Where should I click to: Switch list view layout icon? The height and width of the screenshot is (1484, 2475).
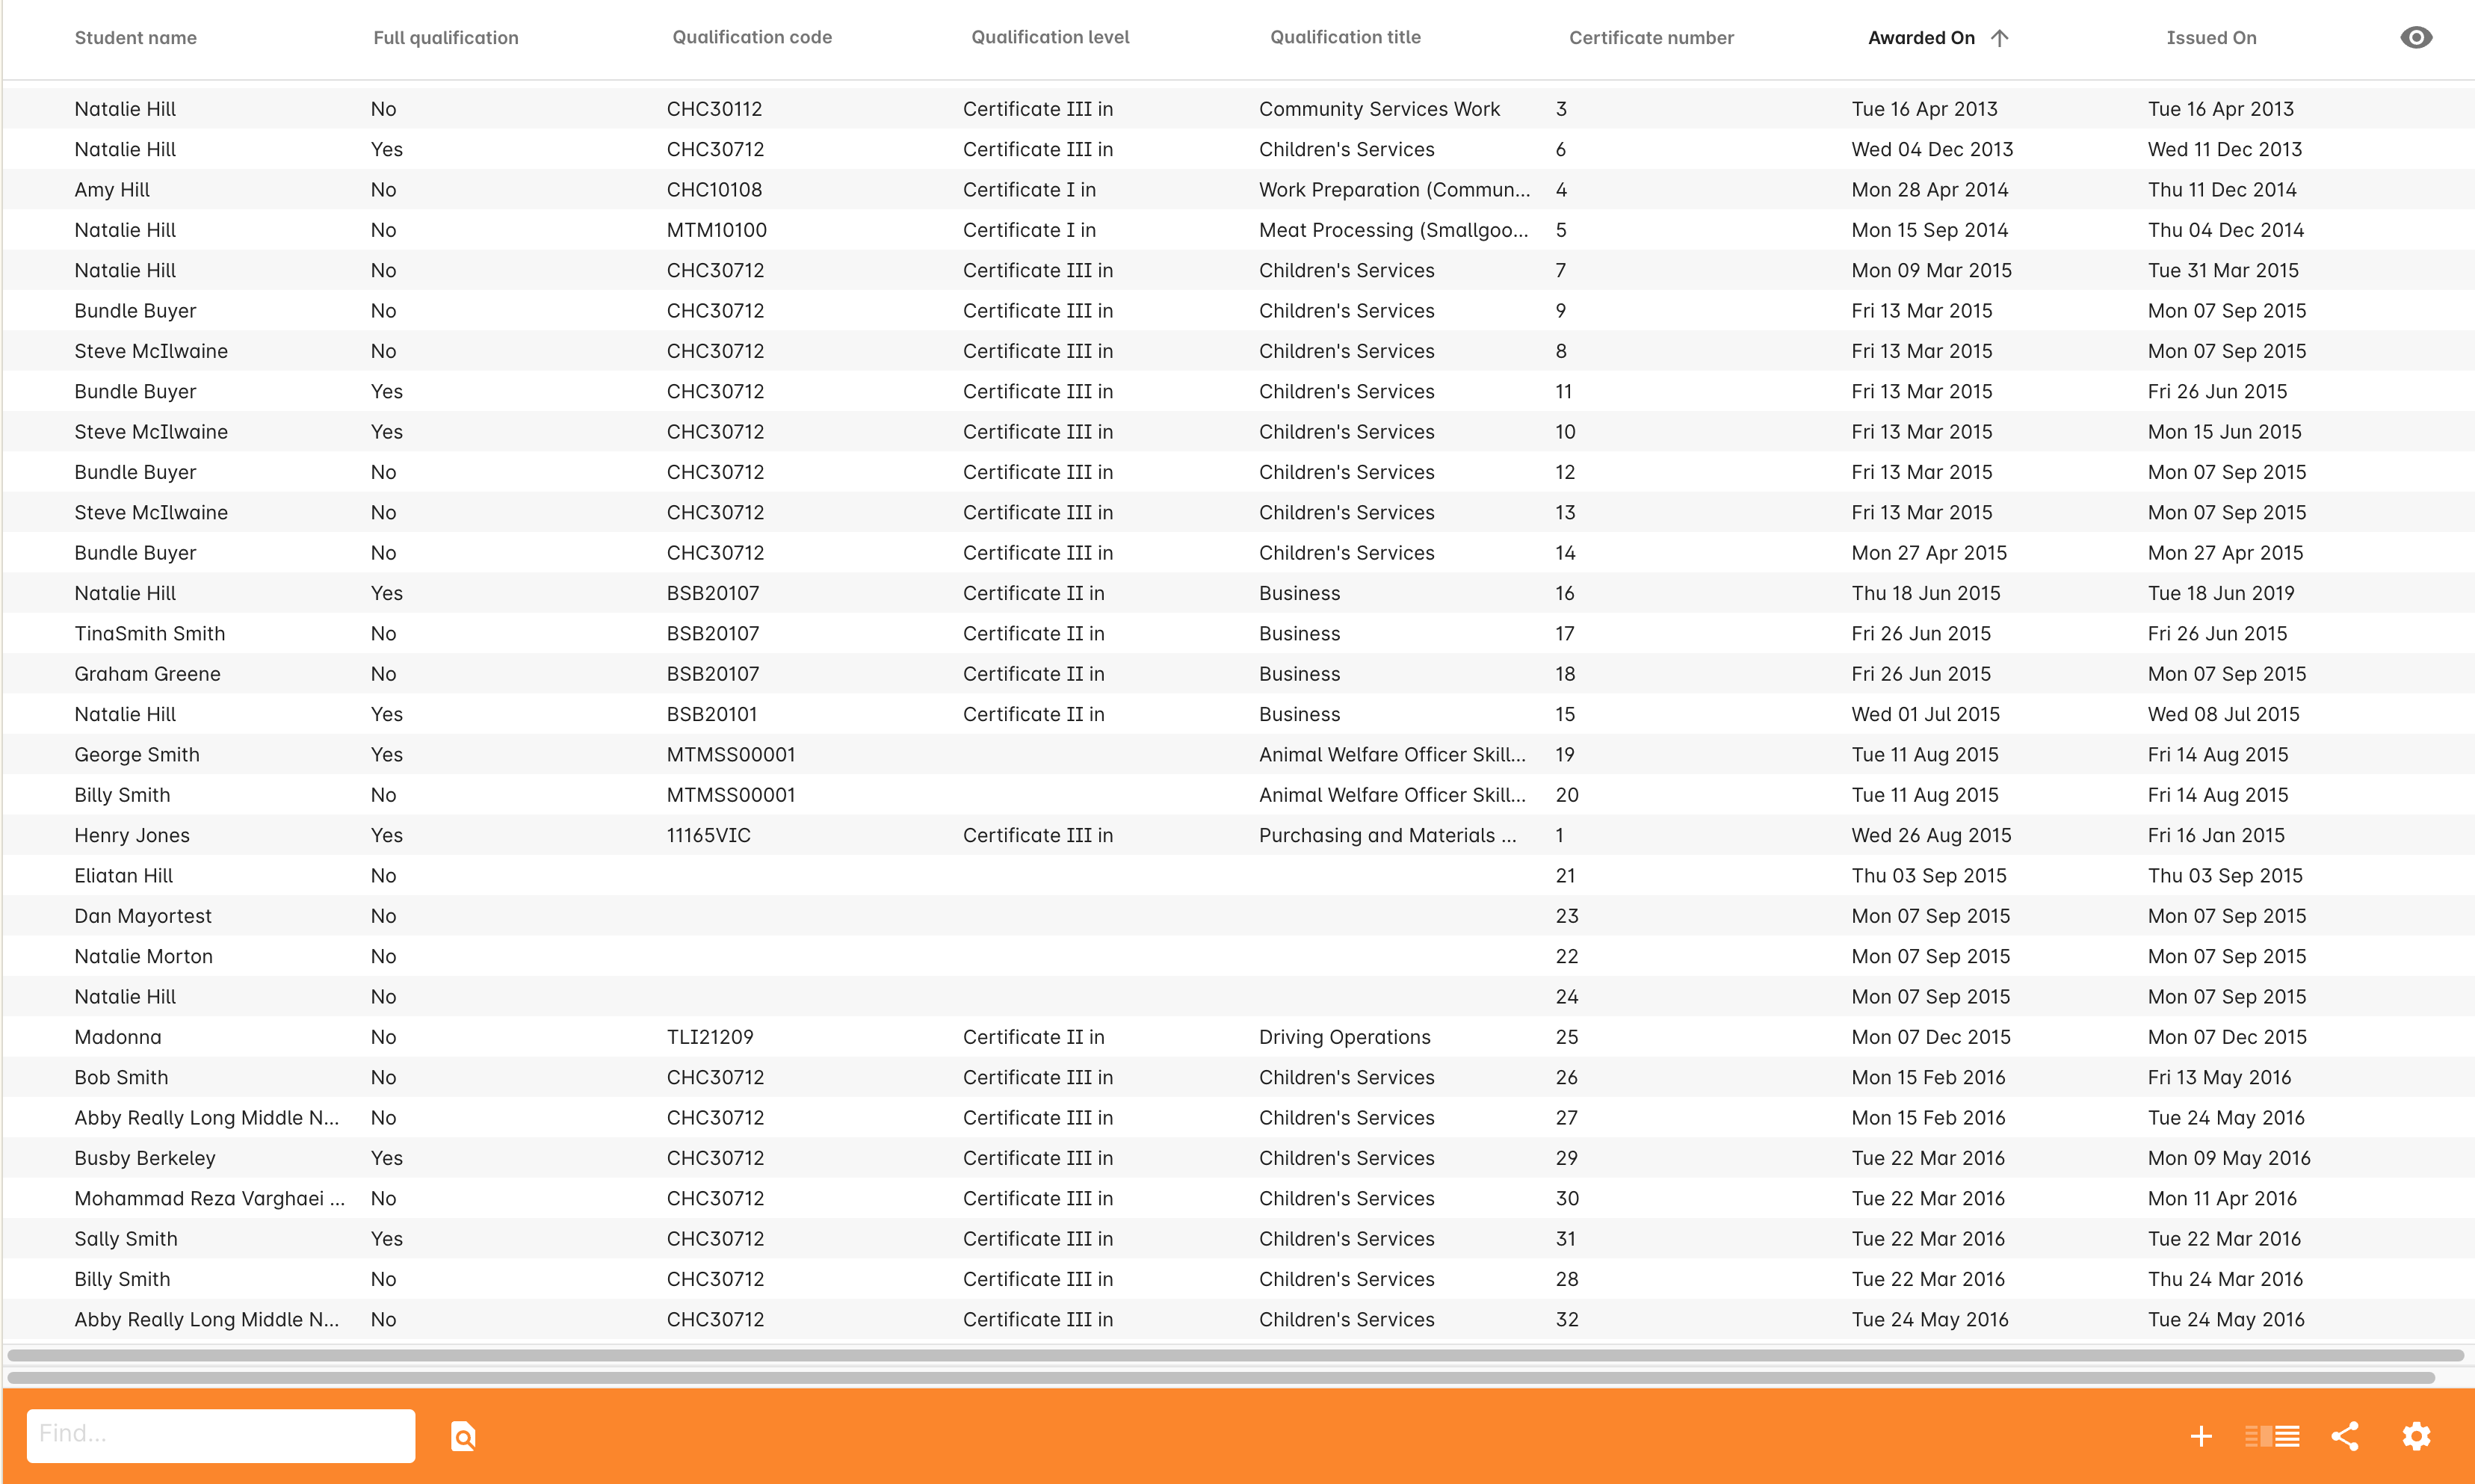pyautogui.click(x=2272, y=1436)
